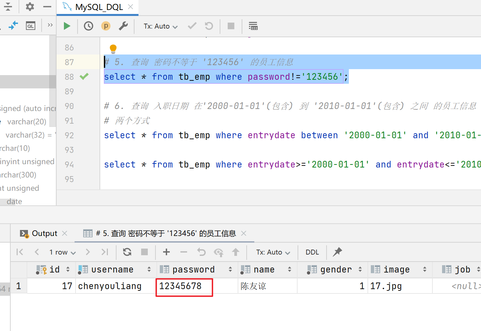481x331 pixels.
Task: Open the in-editor results table icon
Action: (x=253, y=26)
